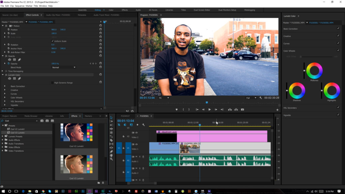
Task: Click the ellipse mask tool under Opacity
Action: (9, 60)
